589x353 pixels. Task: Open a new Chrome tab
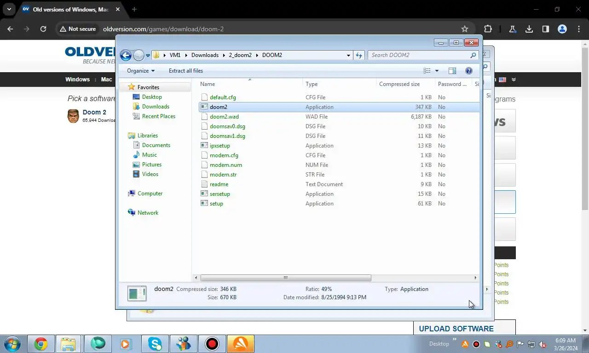pyautogui.click(x=134, y=9)
